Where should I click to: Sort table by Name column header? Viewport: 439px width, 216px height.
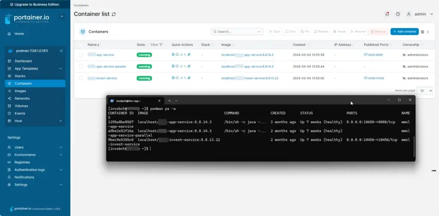click(x=94, y=45)
